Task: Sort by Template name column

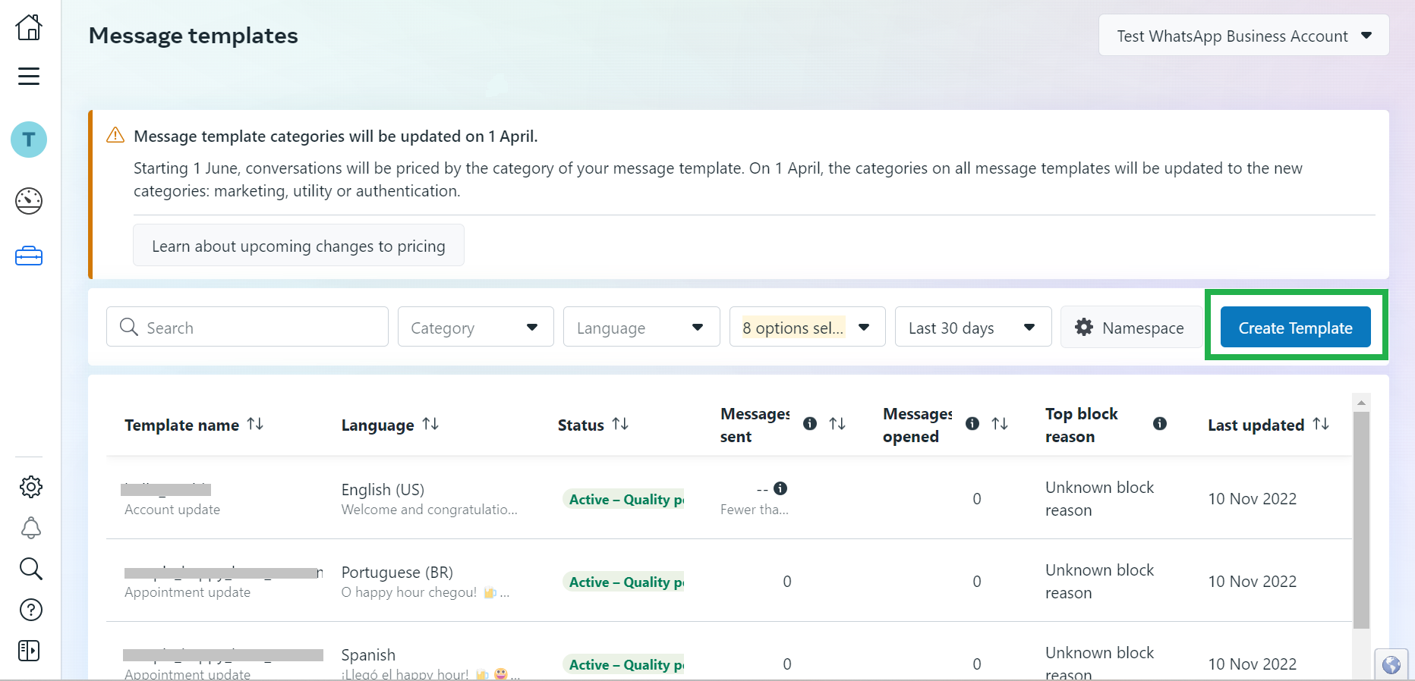Action: pyautogui.click(x=255, y=425)
